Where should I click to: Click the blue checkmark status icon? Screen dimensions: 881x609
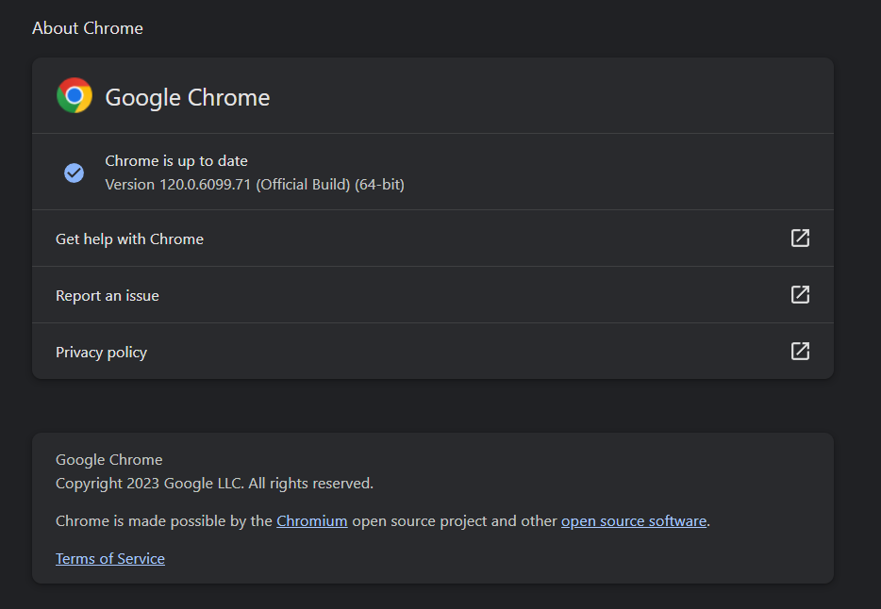pyautogui.click(x=74, y=172)
